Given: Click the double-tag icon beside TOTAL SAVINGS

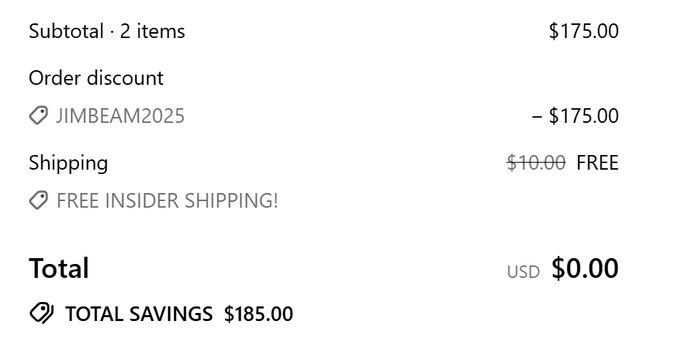Looking at the screenshot, I should 42,314.
